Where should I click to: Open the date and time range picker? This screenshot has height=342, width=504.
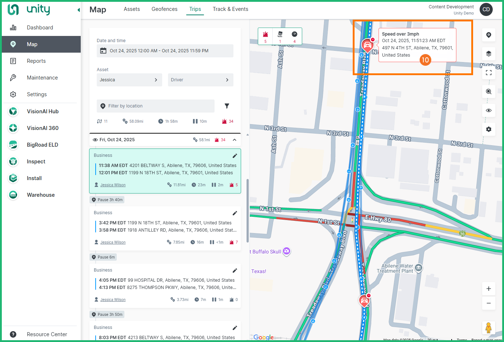pyautogui.click(x=165, y=51)
